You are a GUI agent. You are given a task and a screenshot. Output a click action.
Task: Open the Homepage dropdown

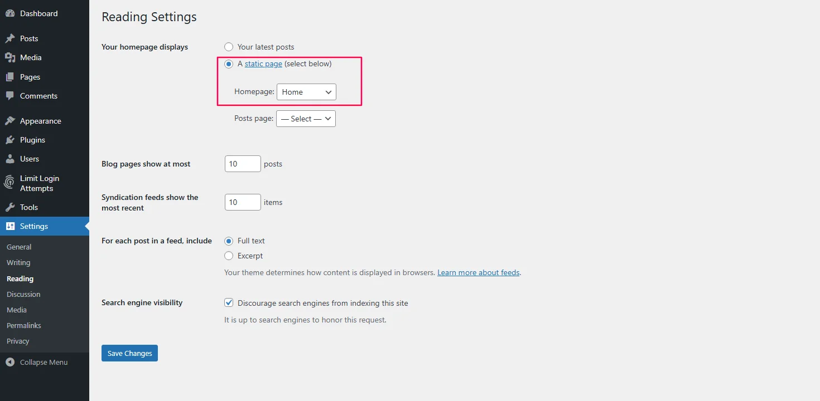pyautogui.click(x=306, y=92)
